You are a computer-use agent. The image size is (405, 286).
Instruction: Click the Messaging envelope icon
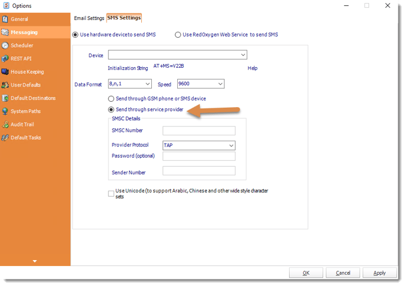point(5,32)
